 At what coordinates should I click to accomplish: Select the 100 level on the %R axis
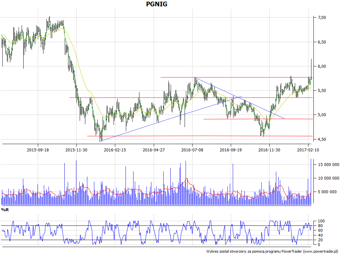[x=321, y=221]
